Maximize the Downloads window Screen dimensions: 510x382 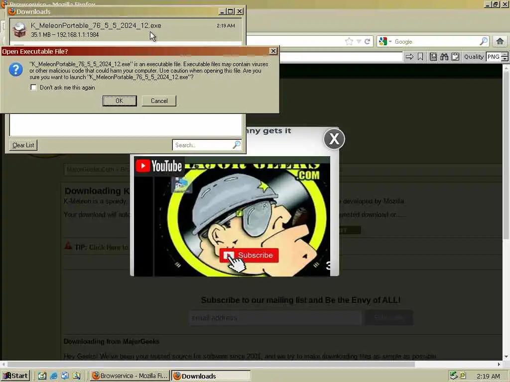click(x=231, y=11)
